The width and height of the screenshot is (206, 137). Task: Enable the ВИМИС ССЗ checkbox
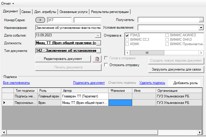tap(127, 40)
